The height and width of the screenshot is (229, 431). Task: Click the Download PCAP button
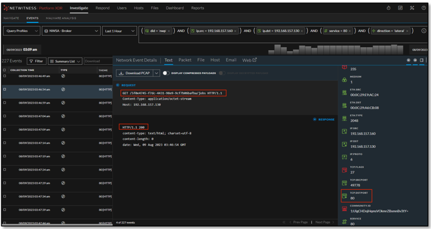(x=134, y=73)
